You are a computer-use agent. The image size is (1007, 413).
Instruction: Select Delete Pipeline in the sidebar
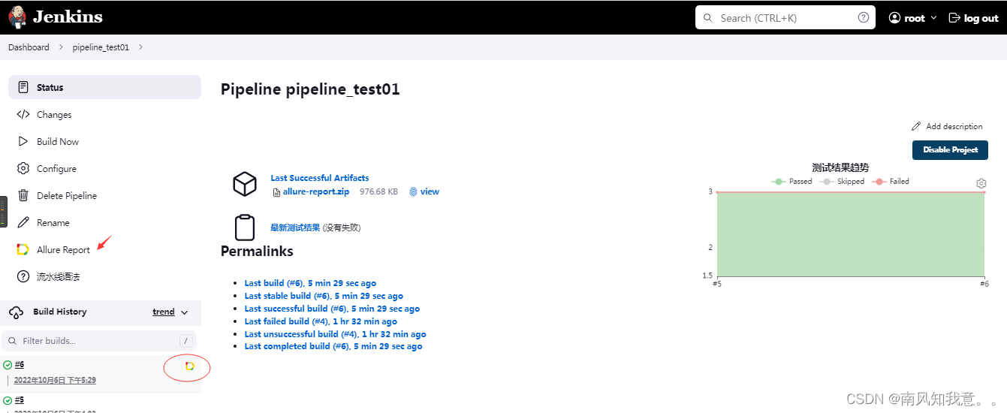point(104,195)
